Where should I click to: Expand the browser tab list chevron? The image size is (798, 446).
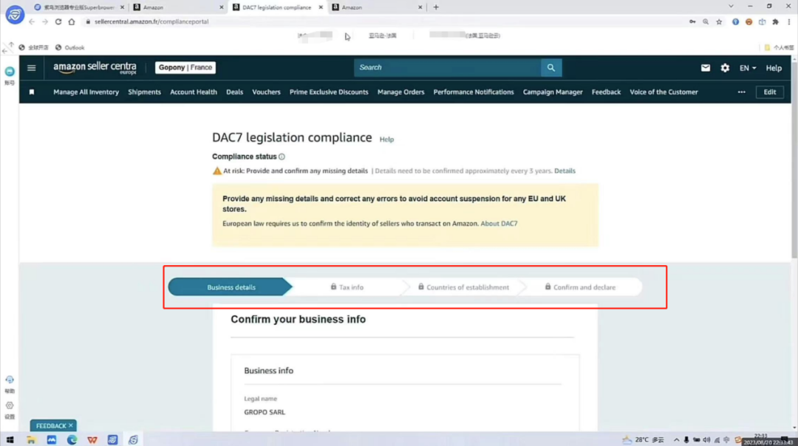731,7
